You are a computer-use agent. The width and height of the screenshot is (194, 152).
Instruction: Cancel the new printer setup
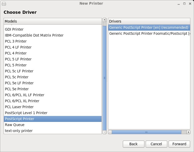click(156, 144)
